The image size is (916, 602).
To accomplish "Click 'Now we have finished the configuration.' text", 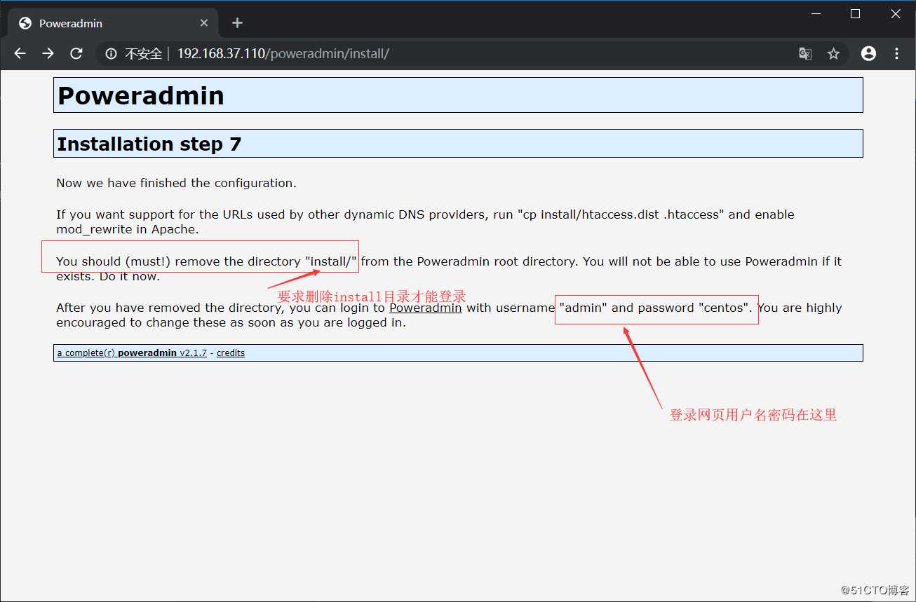I will pos(176,183).
